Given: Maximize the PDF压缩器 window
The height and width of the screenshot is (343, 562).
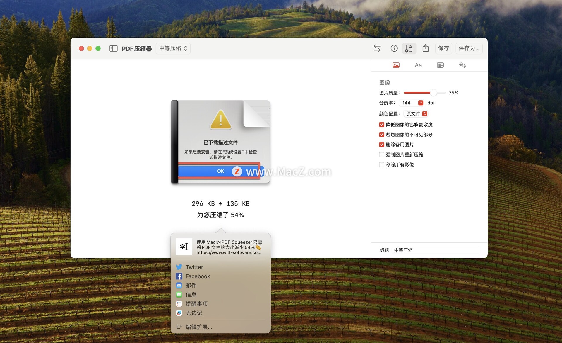Looking at the screenshot, I should coord(98,48).
